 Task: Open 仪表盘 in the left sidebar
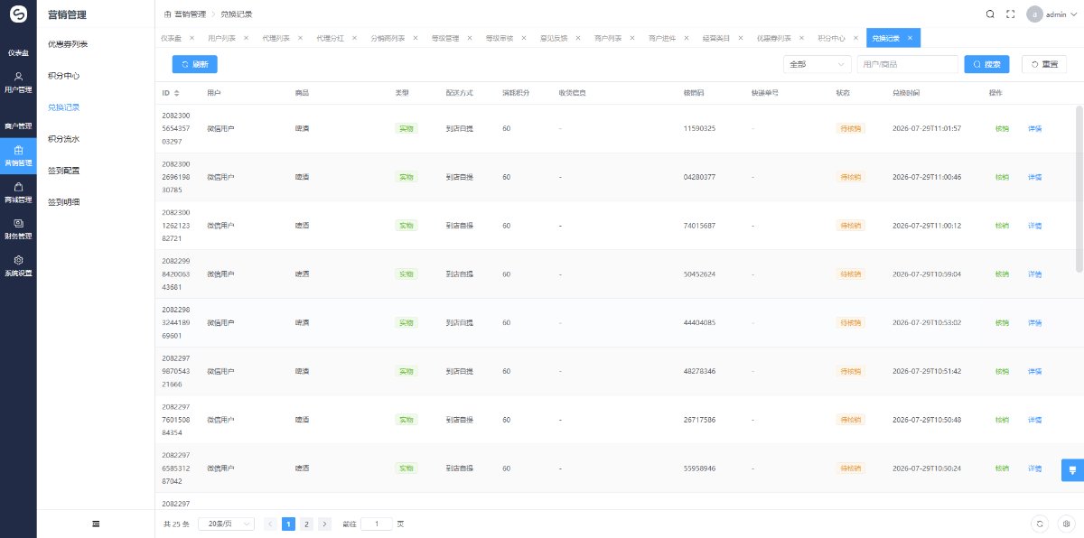point(18,53)
